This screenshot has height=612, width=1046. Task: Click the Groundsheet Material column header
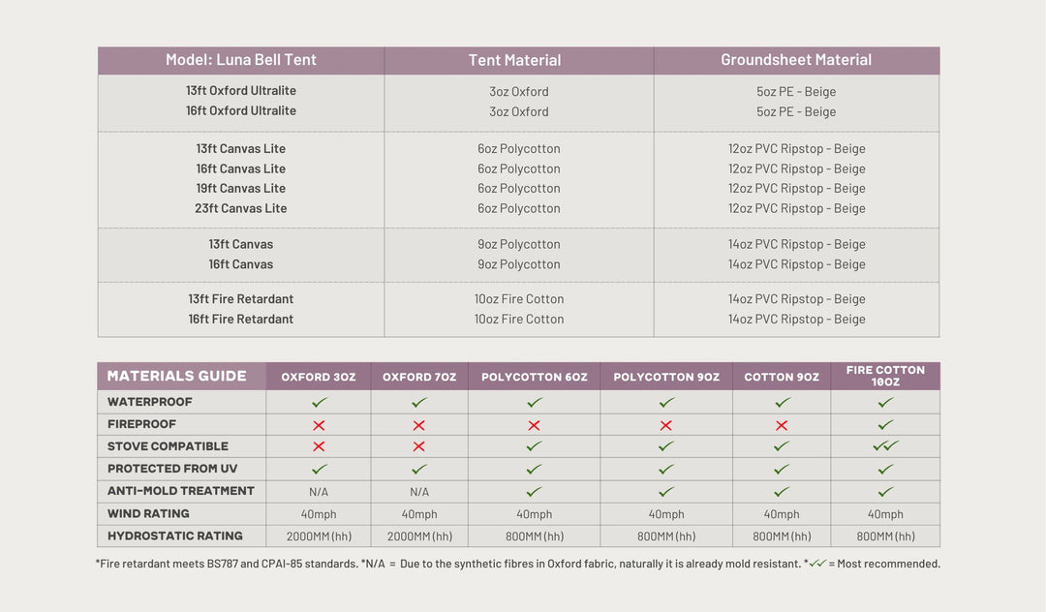pyautogui.click(x=796, y=60)
